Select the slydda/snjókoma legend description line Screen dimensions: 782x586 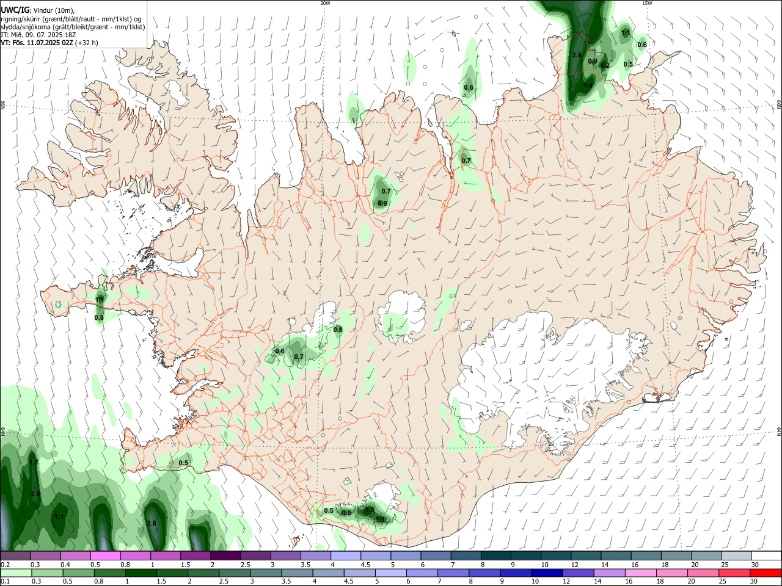pos(73,27)
